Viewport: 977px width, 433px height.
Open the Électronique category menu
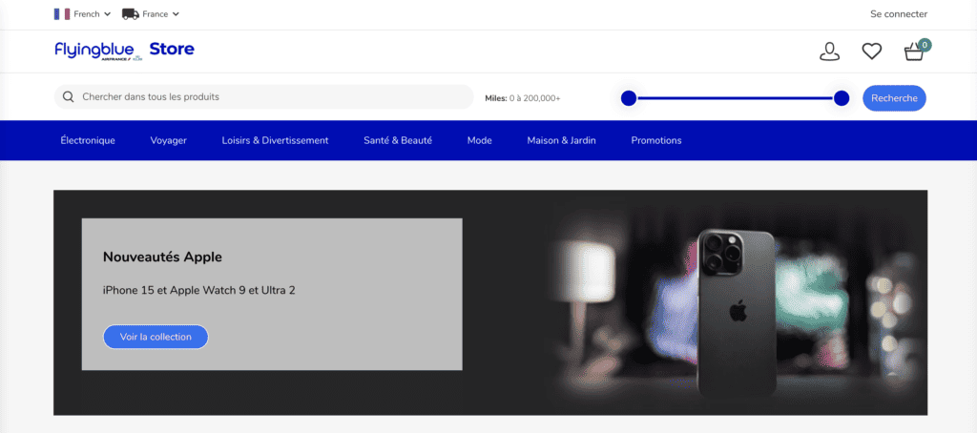[x=88, y=140]
